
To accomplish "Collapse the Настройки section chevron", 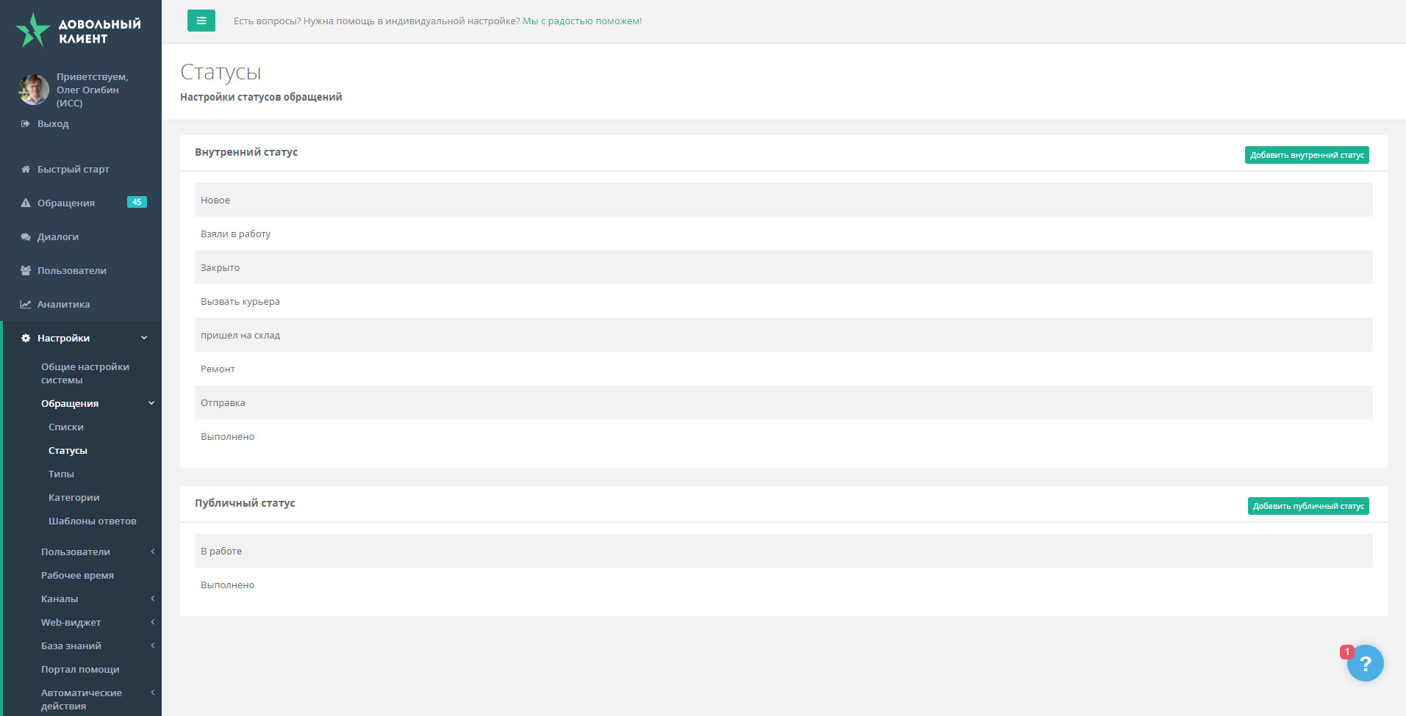I will tap(144, 338).
